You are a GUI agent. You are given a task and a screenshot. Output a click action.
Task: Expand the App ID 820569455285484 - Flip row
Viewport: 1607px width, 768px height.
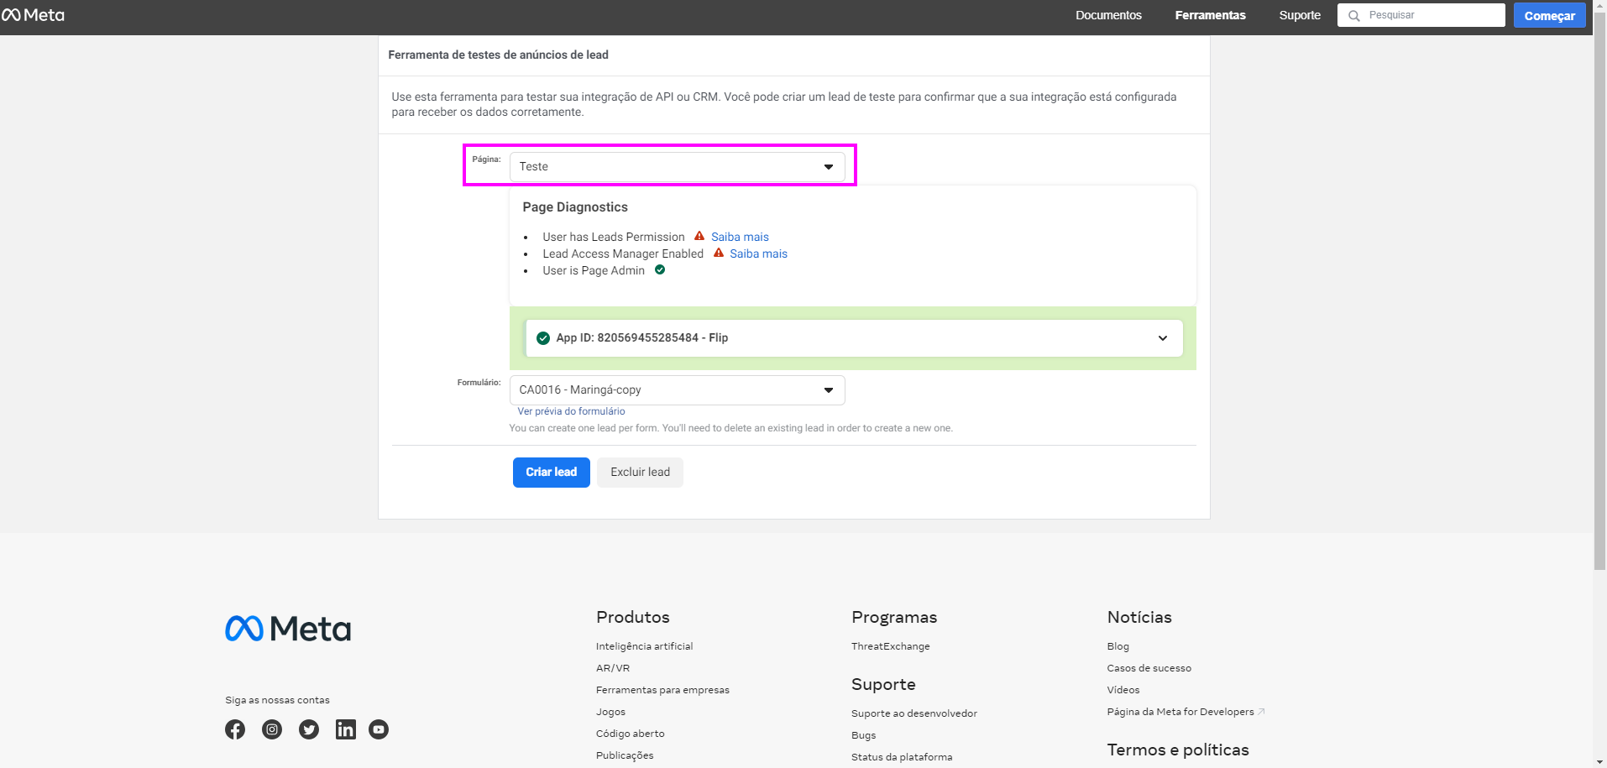tap(854, 338)
